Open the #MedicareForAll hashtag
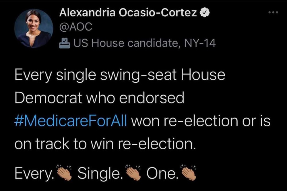The height and width of the screenshot is (191, 287). pyautogui.click(x=70, y=121)
